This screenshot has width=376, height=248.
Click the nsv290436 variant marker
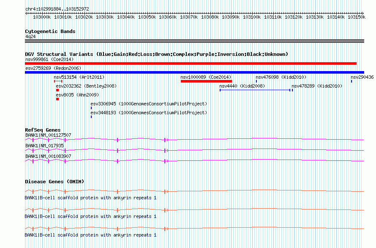pos(351,81)
